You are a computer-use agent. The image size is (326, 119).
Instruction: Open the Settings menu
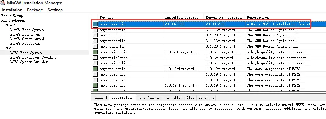(55, 10)
